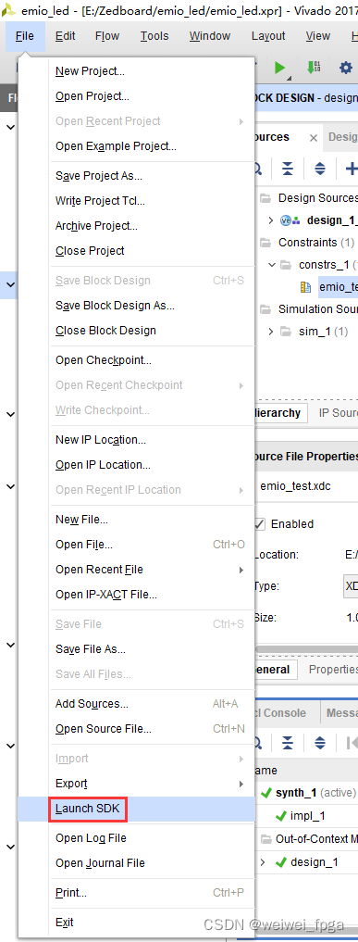Click the green Run arrow in toolbar
The height and width of the screenshot is (942, 358).
coord(280,68)
